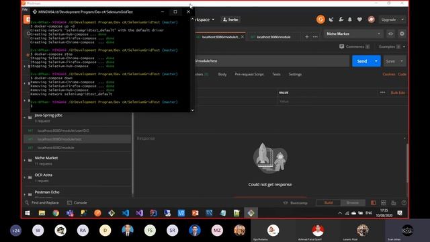430x242 pixels.
Task: Switch to the localhost:8080/module request tab
Action: click(x=273, y=37)
